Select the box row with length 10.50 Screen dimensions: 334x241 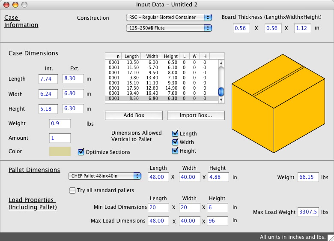click(x=162, y=62)
